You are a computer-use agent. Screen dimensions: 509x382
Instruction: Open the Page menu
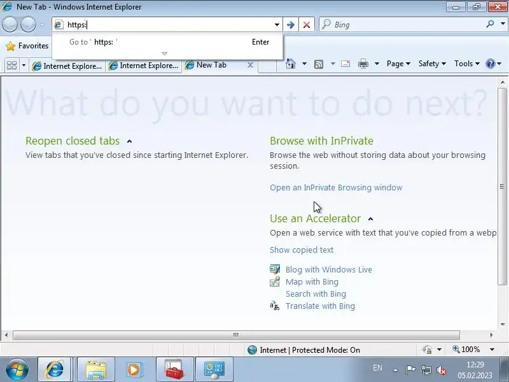(398, 64)
